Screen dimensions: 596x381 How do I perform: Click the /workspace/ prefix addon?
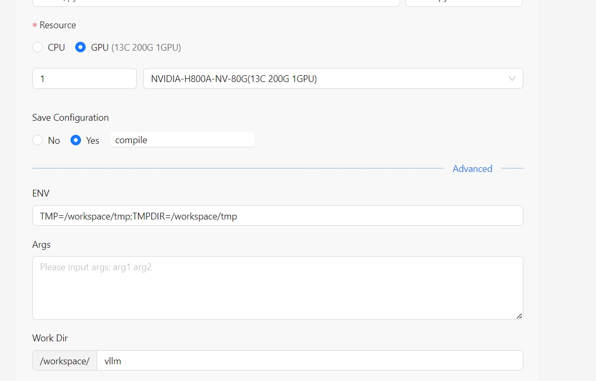point(65,361)
